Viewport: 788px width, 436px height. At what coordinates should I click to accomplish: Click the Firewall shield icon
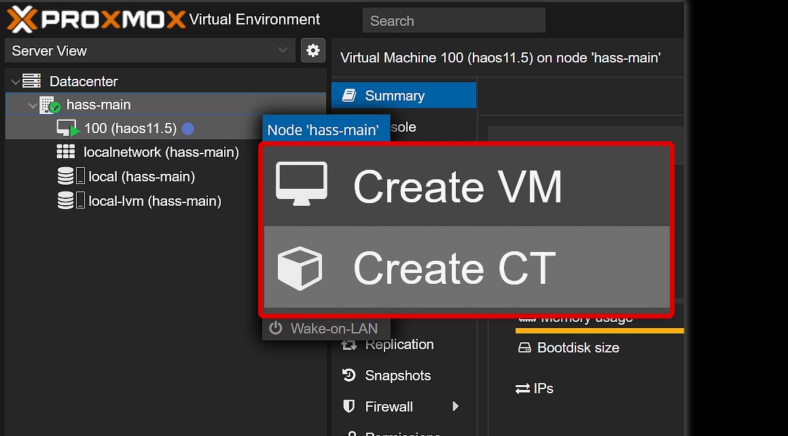tap(348, 406)
